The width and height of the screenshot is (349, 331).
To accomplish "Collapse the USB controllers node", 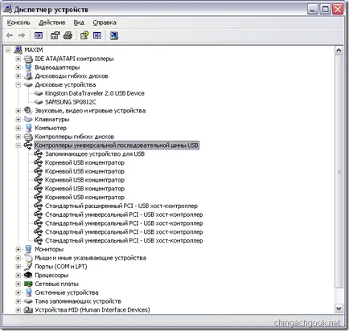I will click(18, 145).
